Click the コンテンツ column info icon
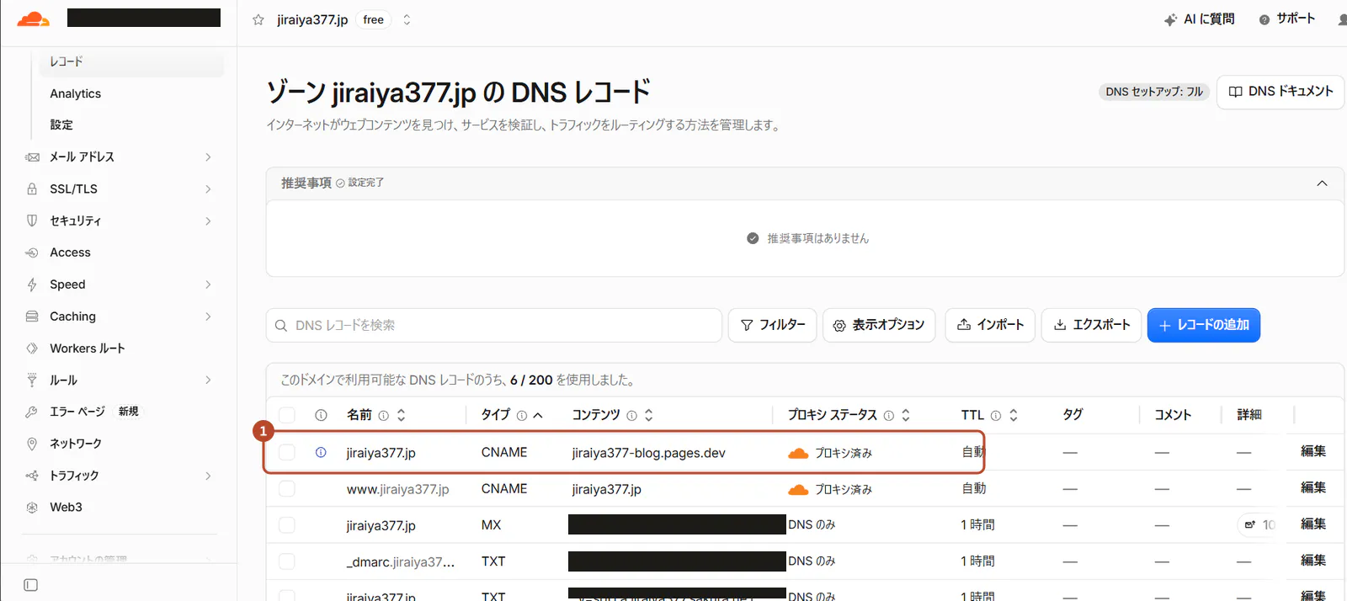Screen dimensions: 1347x601 coord(631,416)
